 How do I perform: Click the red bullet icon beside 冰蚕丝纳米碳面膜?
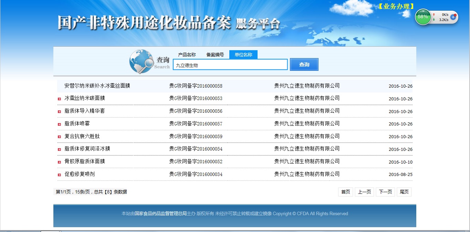[59, 99]
